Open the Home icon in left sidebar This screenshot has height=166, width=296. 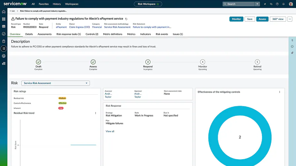point(4,12)
